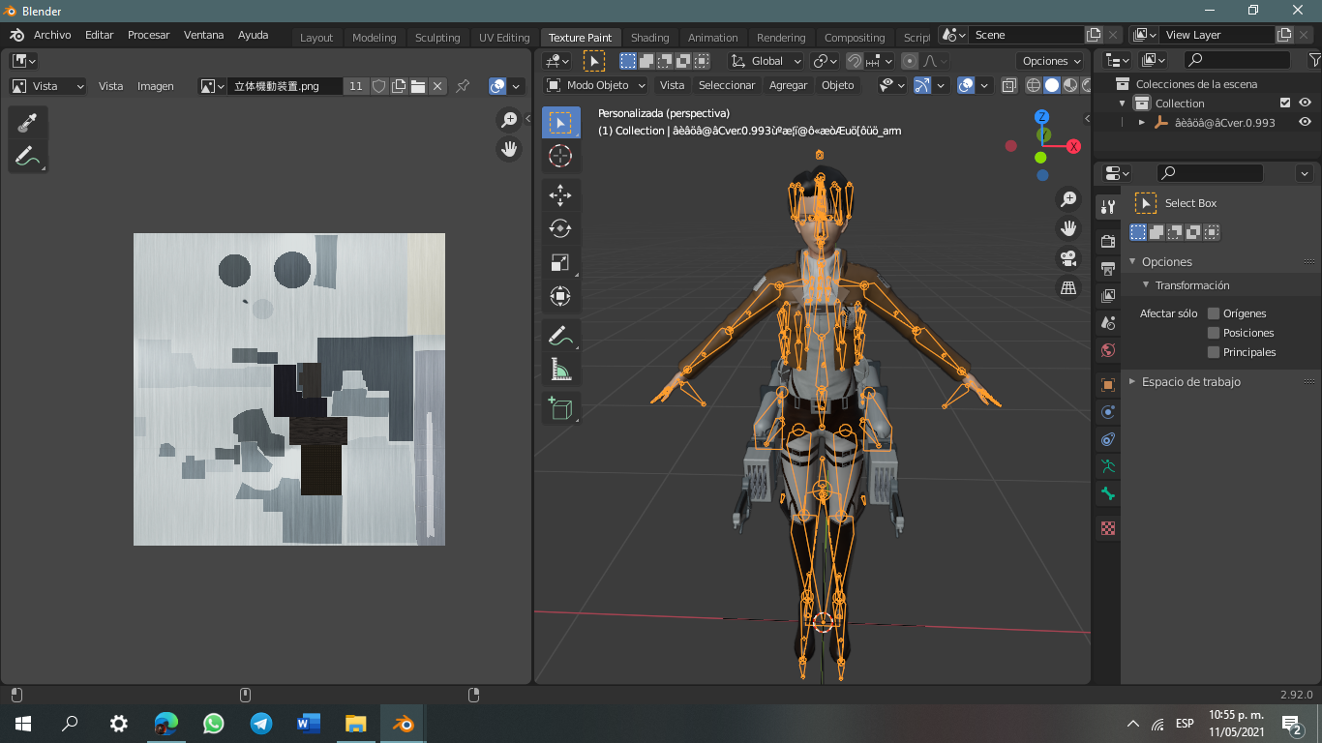This screenshot has width=1322, height=743.
Task: Select the Annotate tool in image editor
Action: pyautogui.click(x=26, y=155)
